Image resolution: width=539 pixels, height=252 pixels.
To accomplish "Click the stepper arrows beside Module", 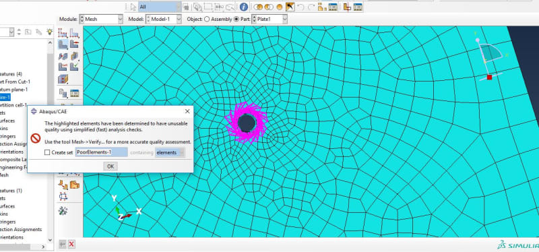I will coord(82,20).
